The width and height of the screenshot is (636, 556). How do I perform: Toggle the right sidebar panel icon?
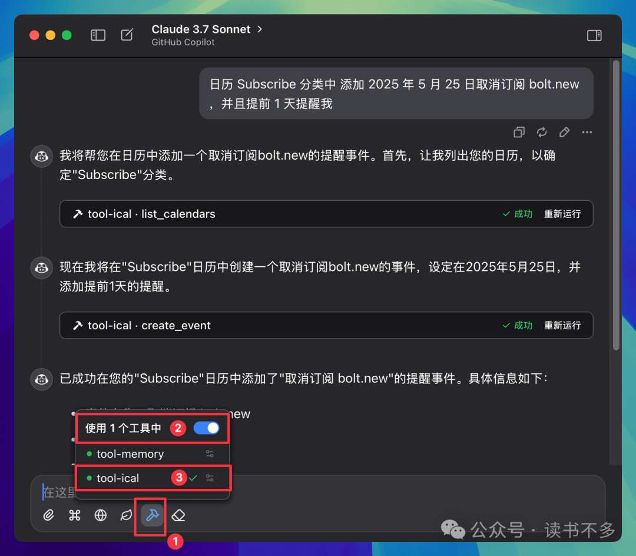[594, 36]
